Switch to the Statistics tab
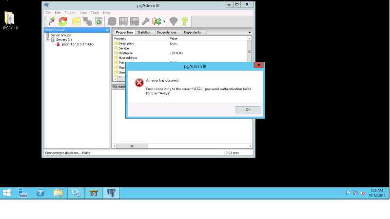 tap(143, 32)
